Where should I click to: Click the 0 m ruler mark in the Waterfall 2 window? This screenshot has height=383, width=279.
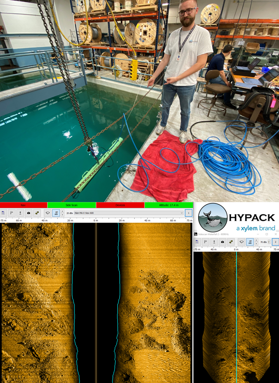click(236, 250)
